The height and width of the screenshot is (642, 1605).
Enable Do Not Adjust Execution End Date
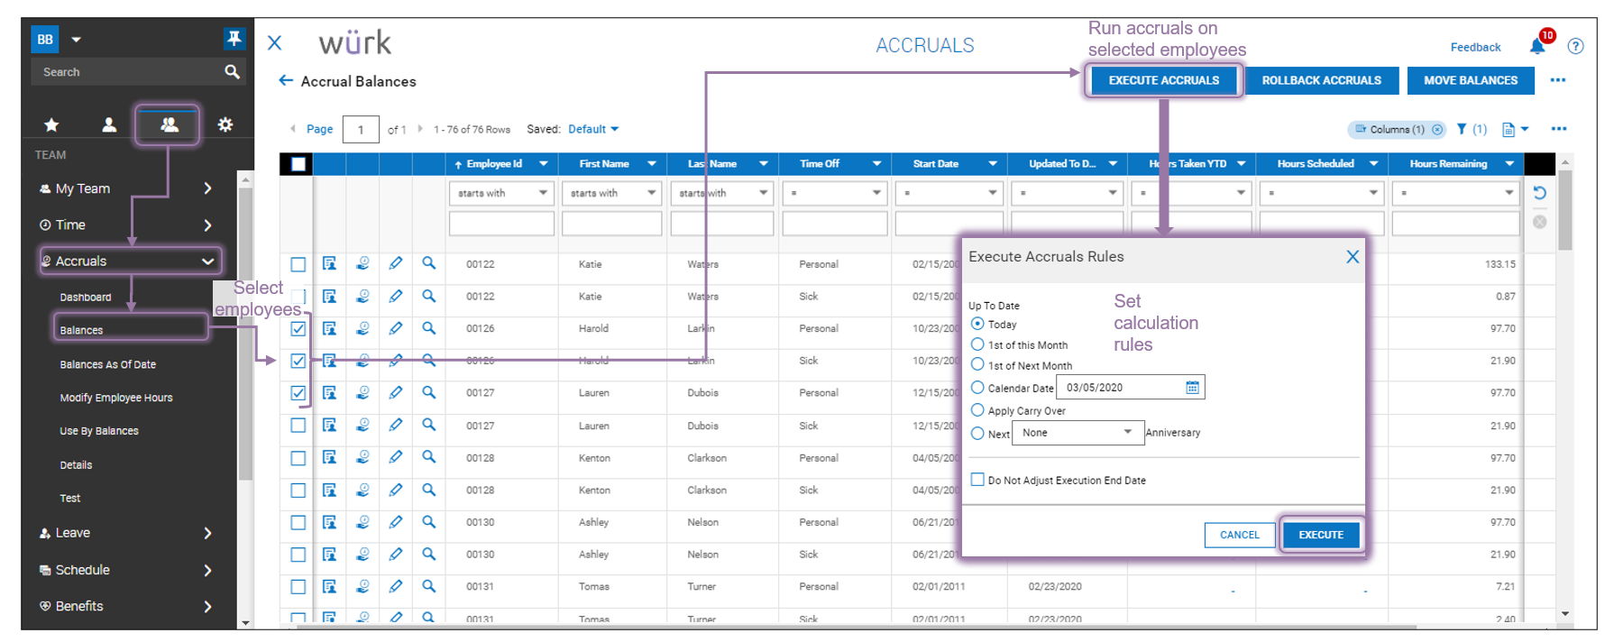click(977, 480)
